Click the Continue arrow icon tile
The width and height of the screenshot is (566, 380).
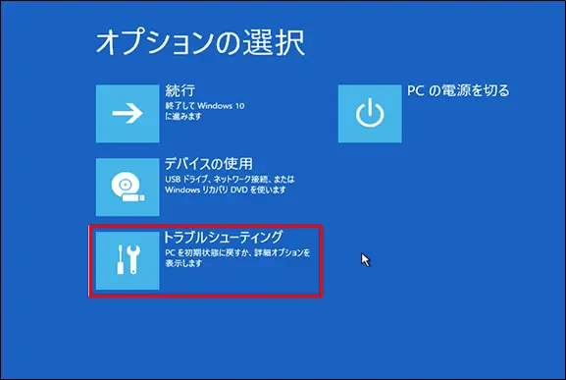[128, 114]
